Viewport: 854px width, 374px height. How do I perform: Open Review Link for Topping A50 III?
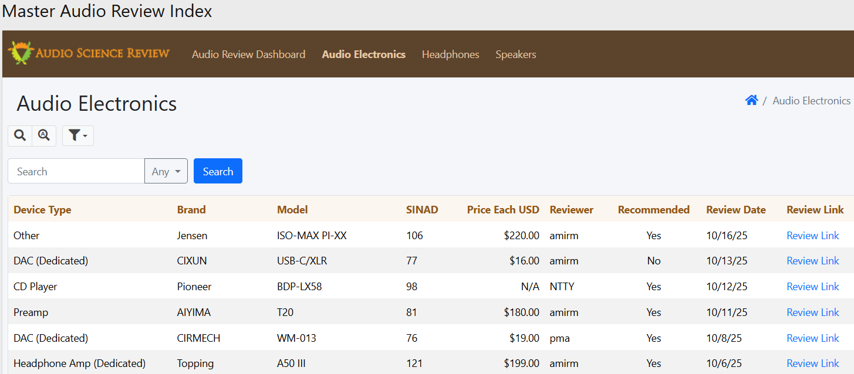tap(812, 363)
